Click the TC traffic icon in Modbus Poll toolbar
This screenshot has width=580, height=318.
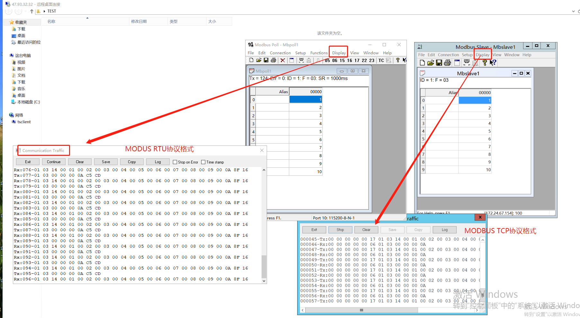[x=381, y=60]
